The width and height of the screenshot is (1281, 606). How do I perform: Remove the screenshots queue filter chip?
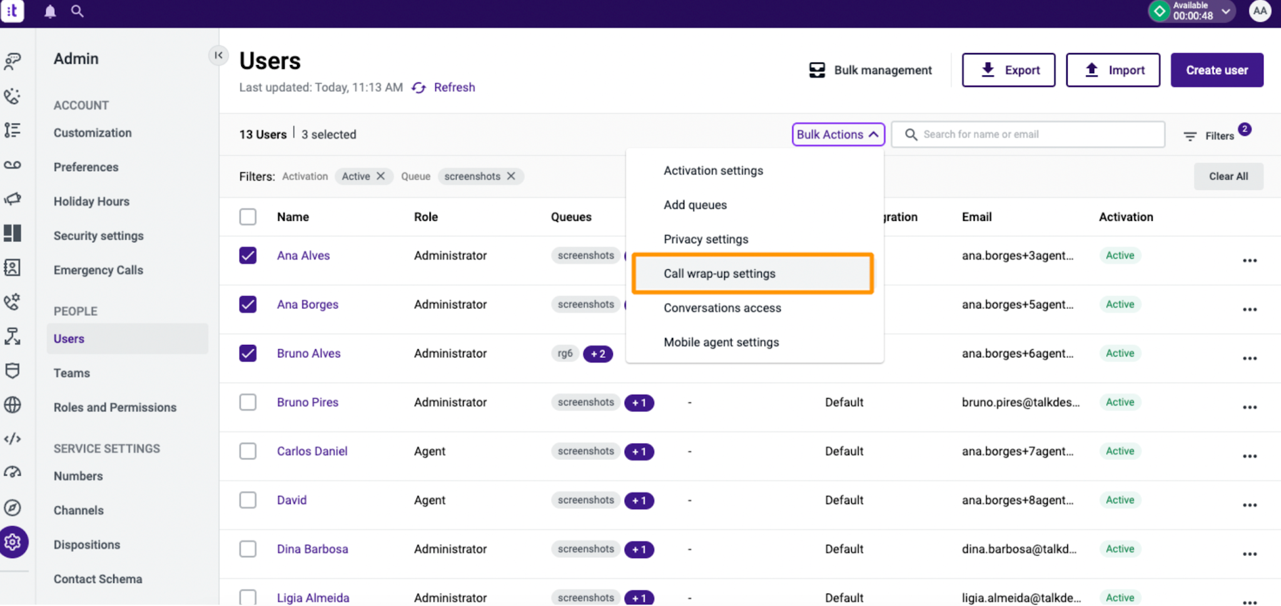point(511,176)
